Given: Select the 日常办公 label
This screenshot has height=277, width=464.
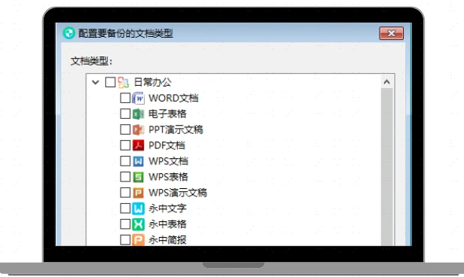Looking at the screenshot, I should (153, 82).
